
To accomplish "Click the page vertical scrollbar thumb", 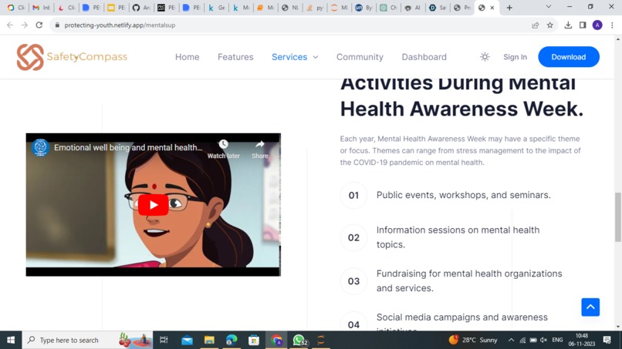I will (x=618, y=216).
